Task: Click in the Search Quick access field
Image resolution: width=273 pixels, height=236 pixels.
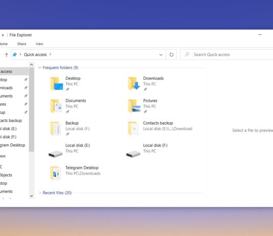Action: 226,55
